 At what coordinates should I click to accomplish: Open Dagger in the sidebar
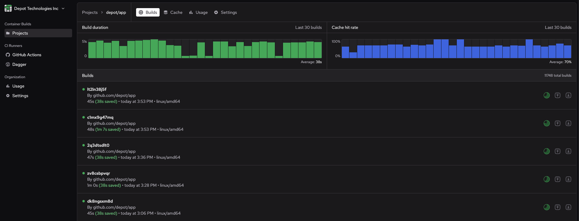pyautogui.click(x=19, y=64)
